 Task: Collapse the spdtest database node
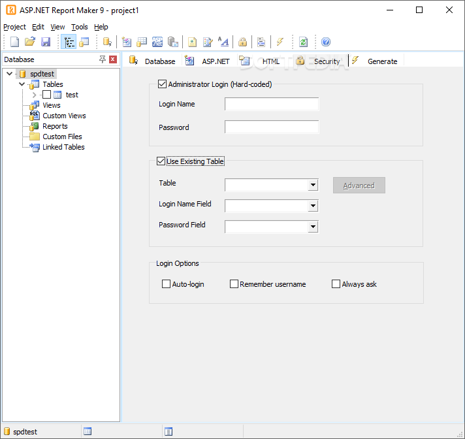pyautogui.click(x=10, y=74)
